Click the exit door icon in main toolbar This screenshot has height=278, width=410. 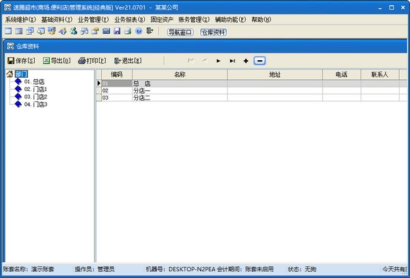pyautogui.click(x=150, y=31)
